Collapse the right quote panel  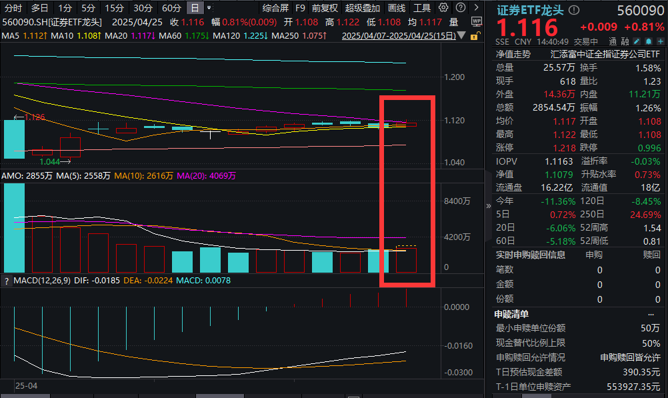tap(489, 206)
